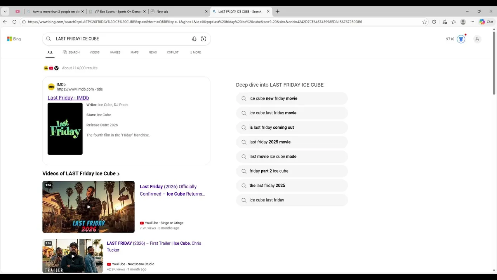Open visual search camera icon
The height and width of the screenshot is (280, 497).
pos(203,39)
